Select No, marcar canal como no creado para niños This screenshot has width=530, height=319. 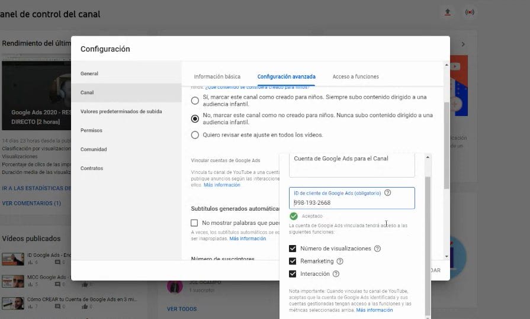195,118
